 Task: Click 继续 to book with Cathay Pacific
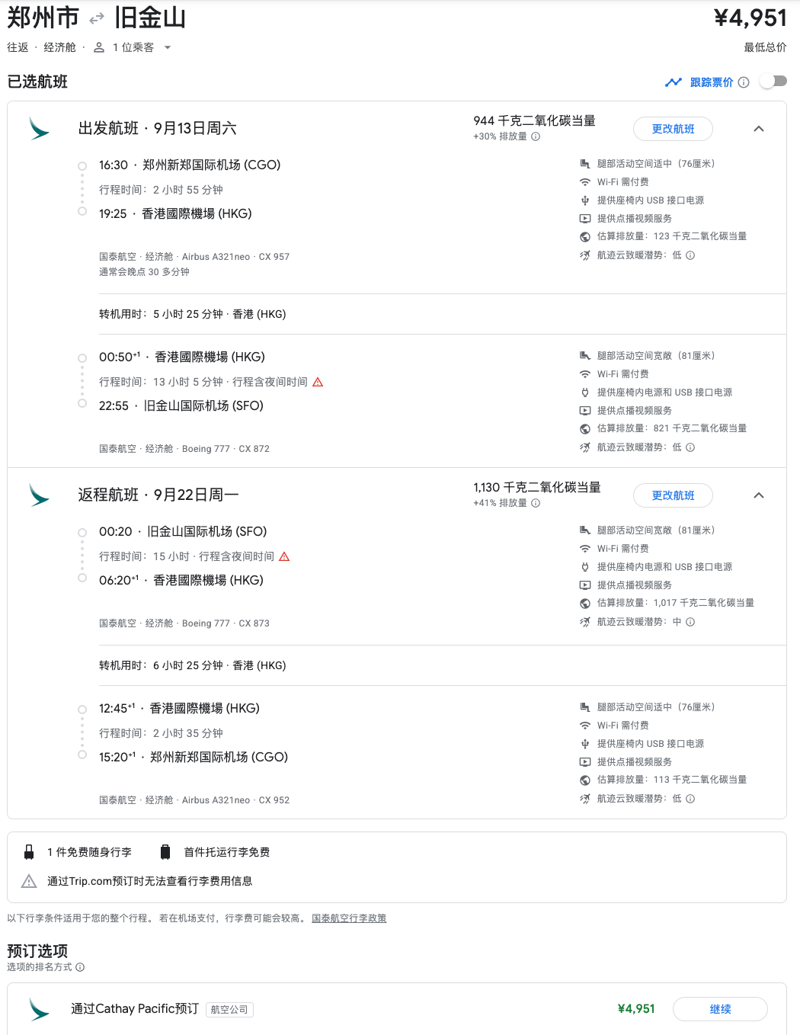pyautogui.click(x=720, y=1009)
